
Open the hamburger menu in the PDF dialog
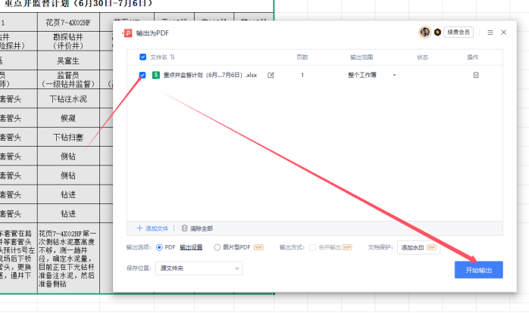tap(490, 33)
